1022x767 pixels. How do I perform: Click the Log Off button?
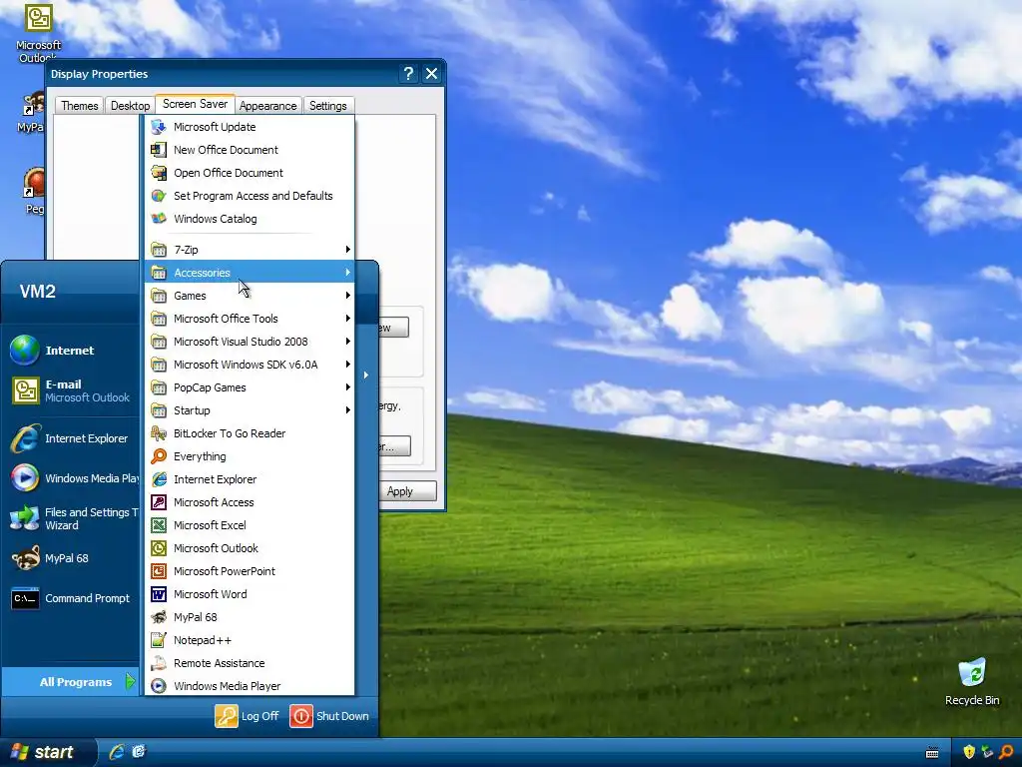point(248,716)
